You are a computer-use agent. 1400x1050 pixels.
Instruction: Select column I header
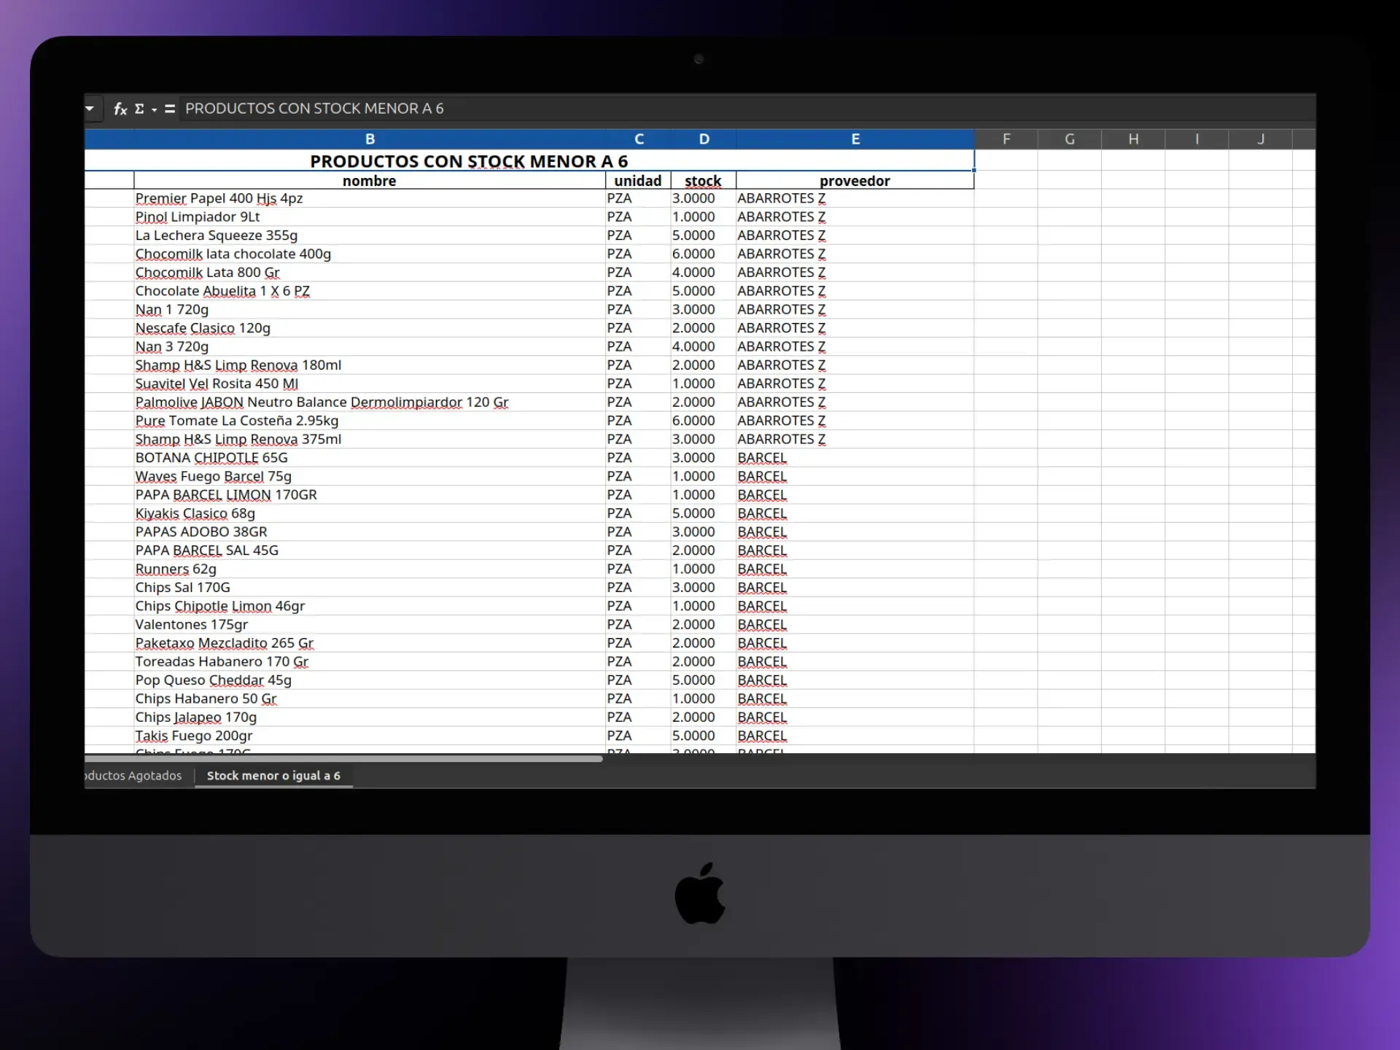coord(1197,139)
